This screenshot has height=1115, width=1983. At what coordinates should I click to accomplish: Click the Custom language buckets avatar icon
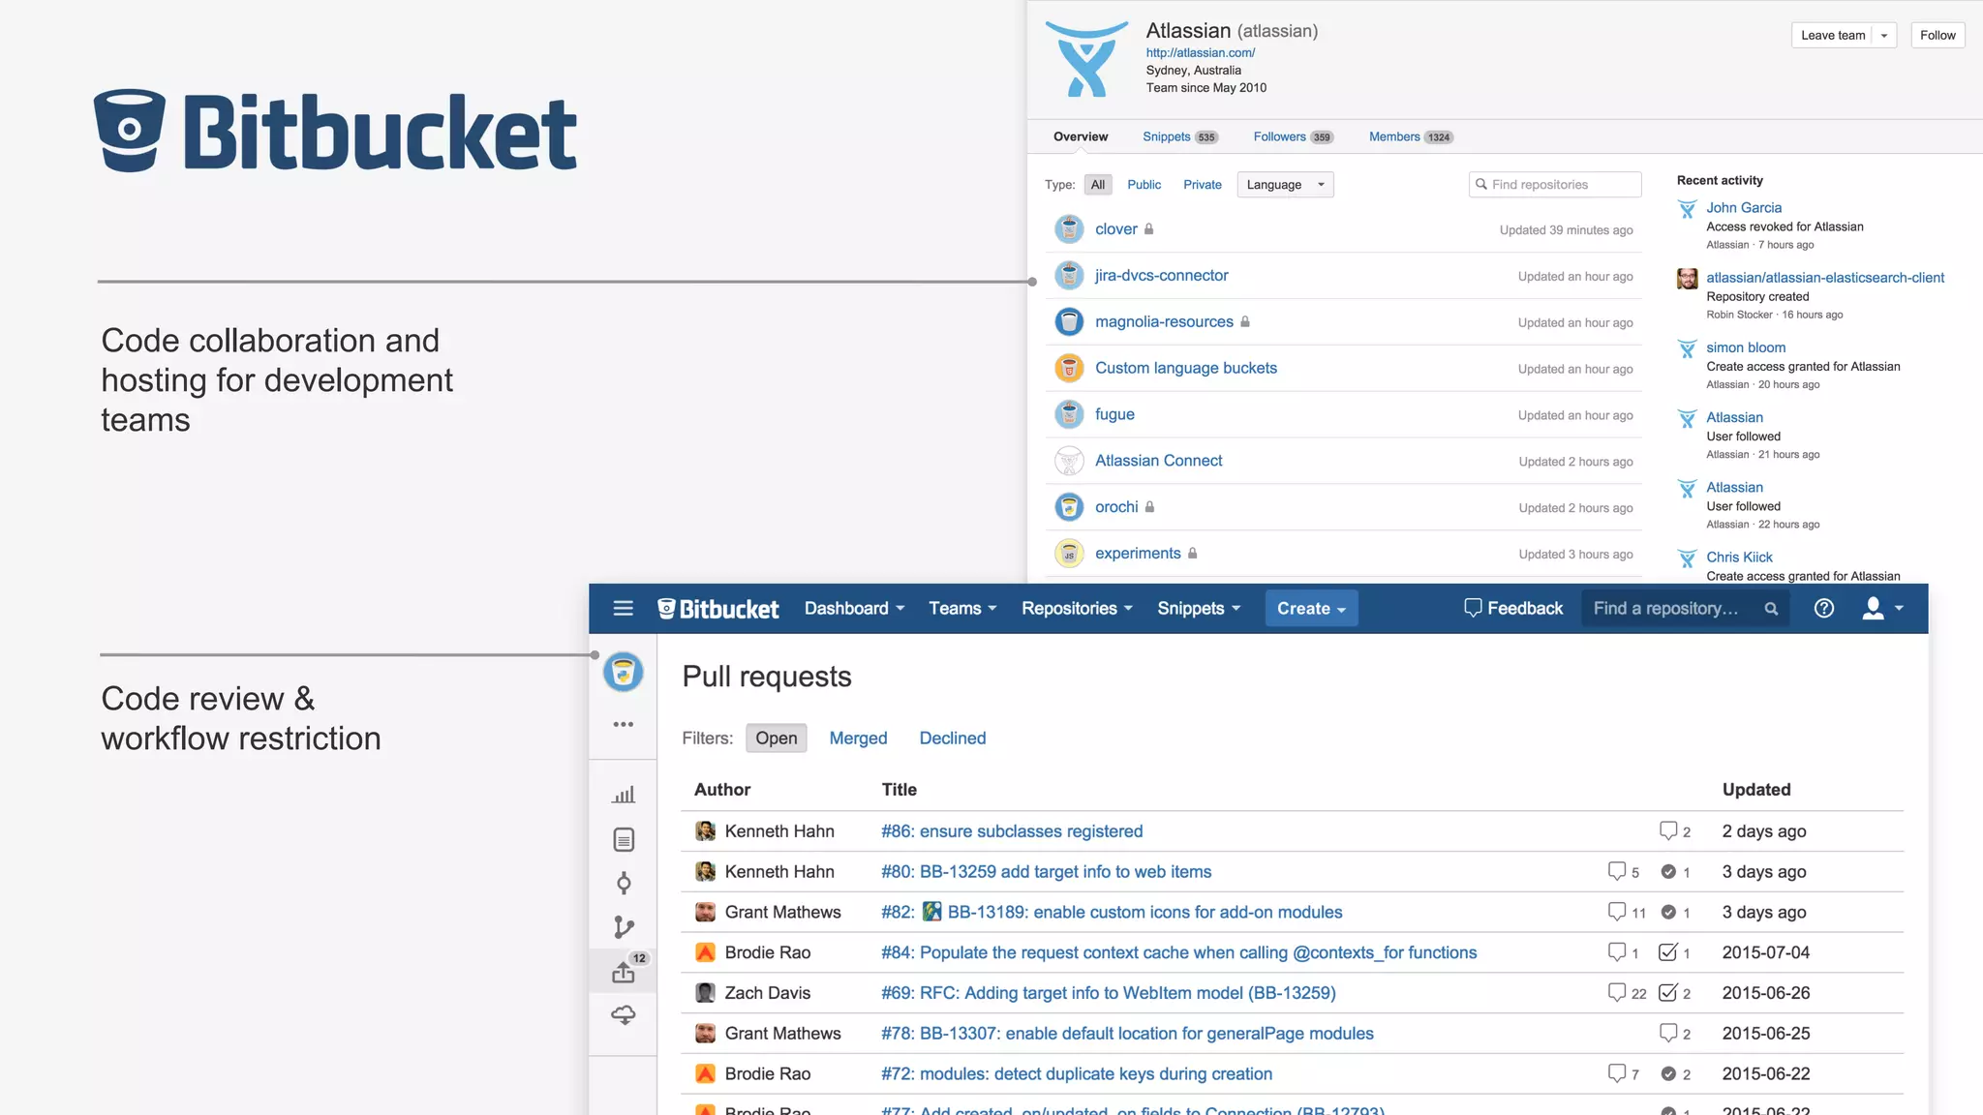pyautogui.click(x=1069, y=368)
